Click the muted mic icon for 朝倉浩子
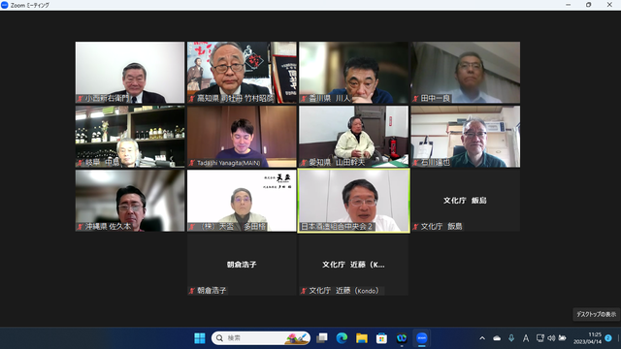The width and height of the screenshot is (621, 349). (x=192, y=291)
